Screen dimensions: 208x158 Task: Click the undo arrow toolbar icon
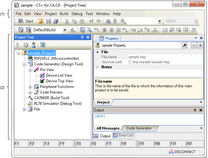click(x=91, y=22)
